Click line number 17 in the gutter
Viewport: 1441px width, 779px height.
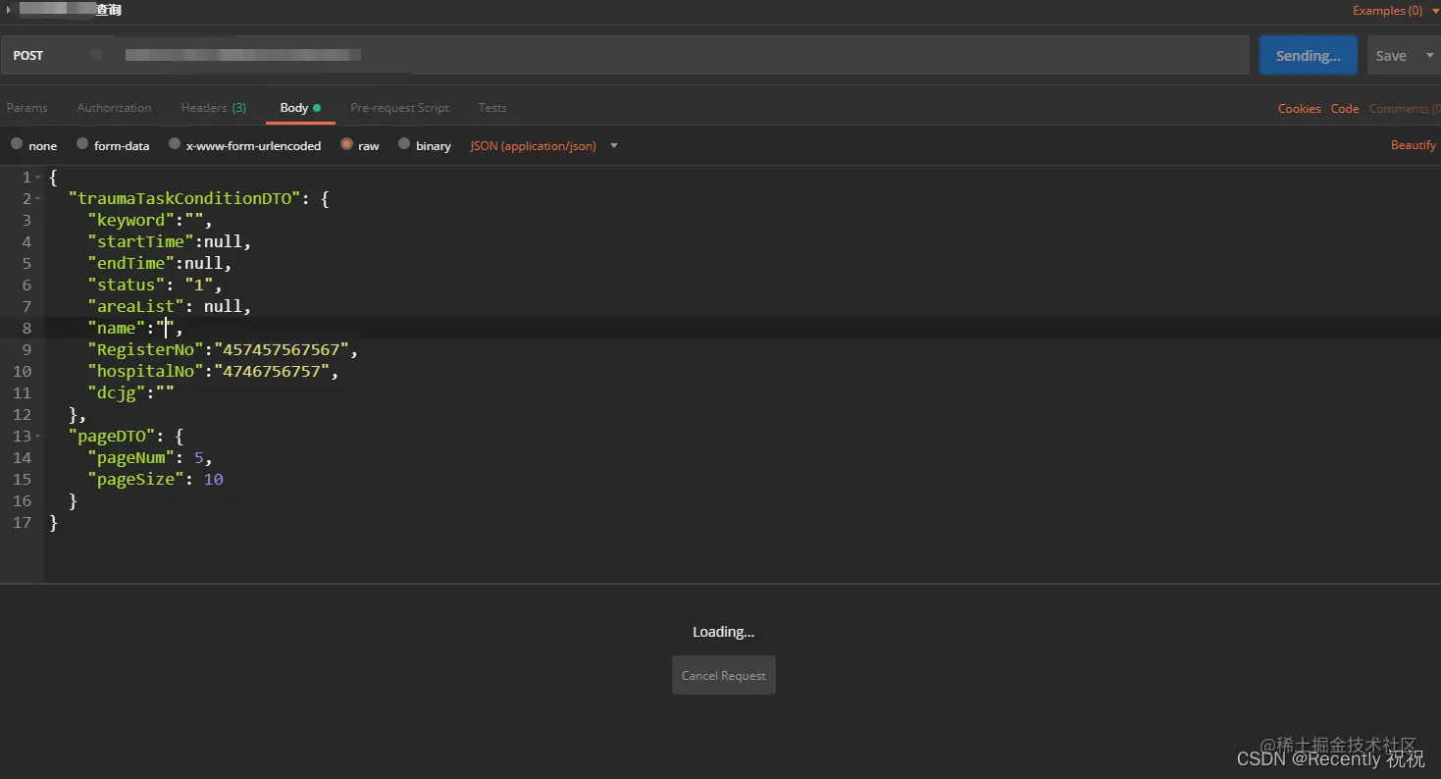pyautogui.click(x=22, y=522)
